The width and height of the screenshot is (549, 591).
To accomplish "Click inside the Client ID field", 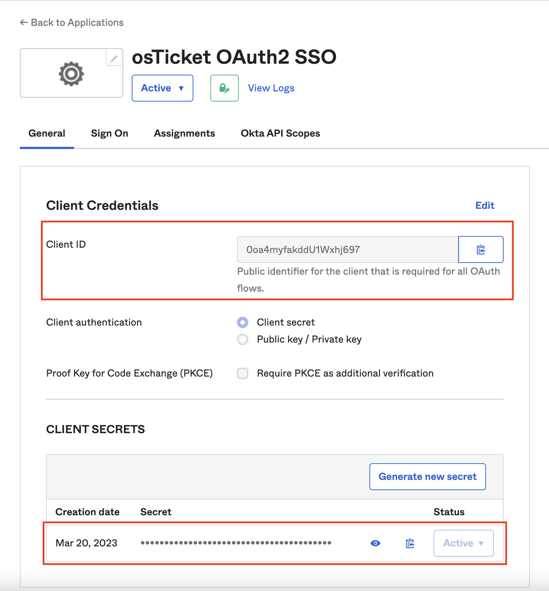I will click(347, 249).
